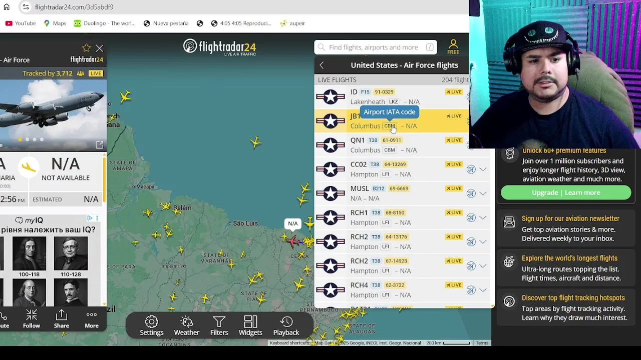This screenshot has width=641, height=360.
Task: Click the Follow flight icon
Action: (31, 318)
